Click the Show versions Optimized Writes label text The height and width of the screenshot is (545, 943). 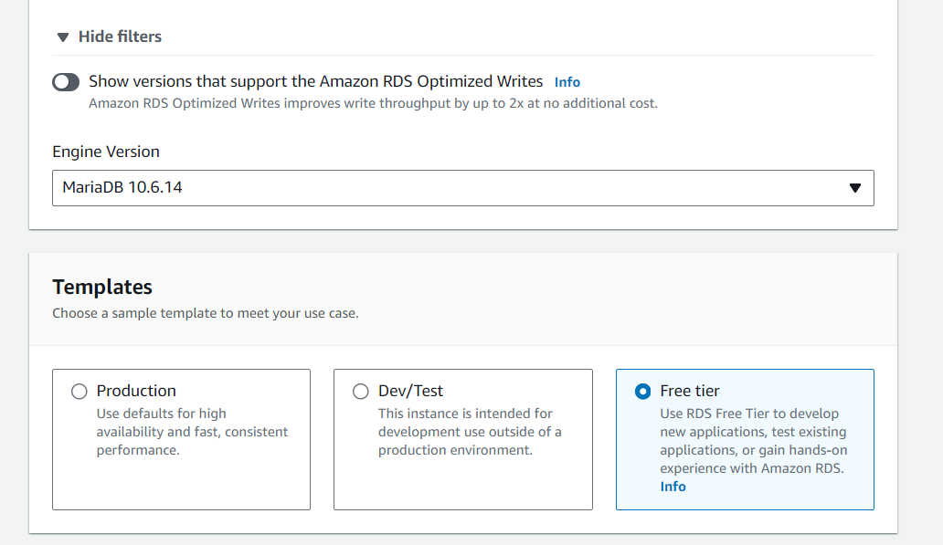click(316, 81)
